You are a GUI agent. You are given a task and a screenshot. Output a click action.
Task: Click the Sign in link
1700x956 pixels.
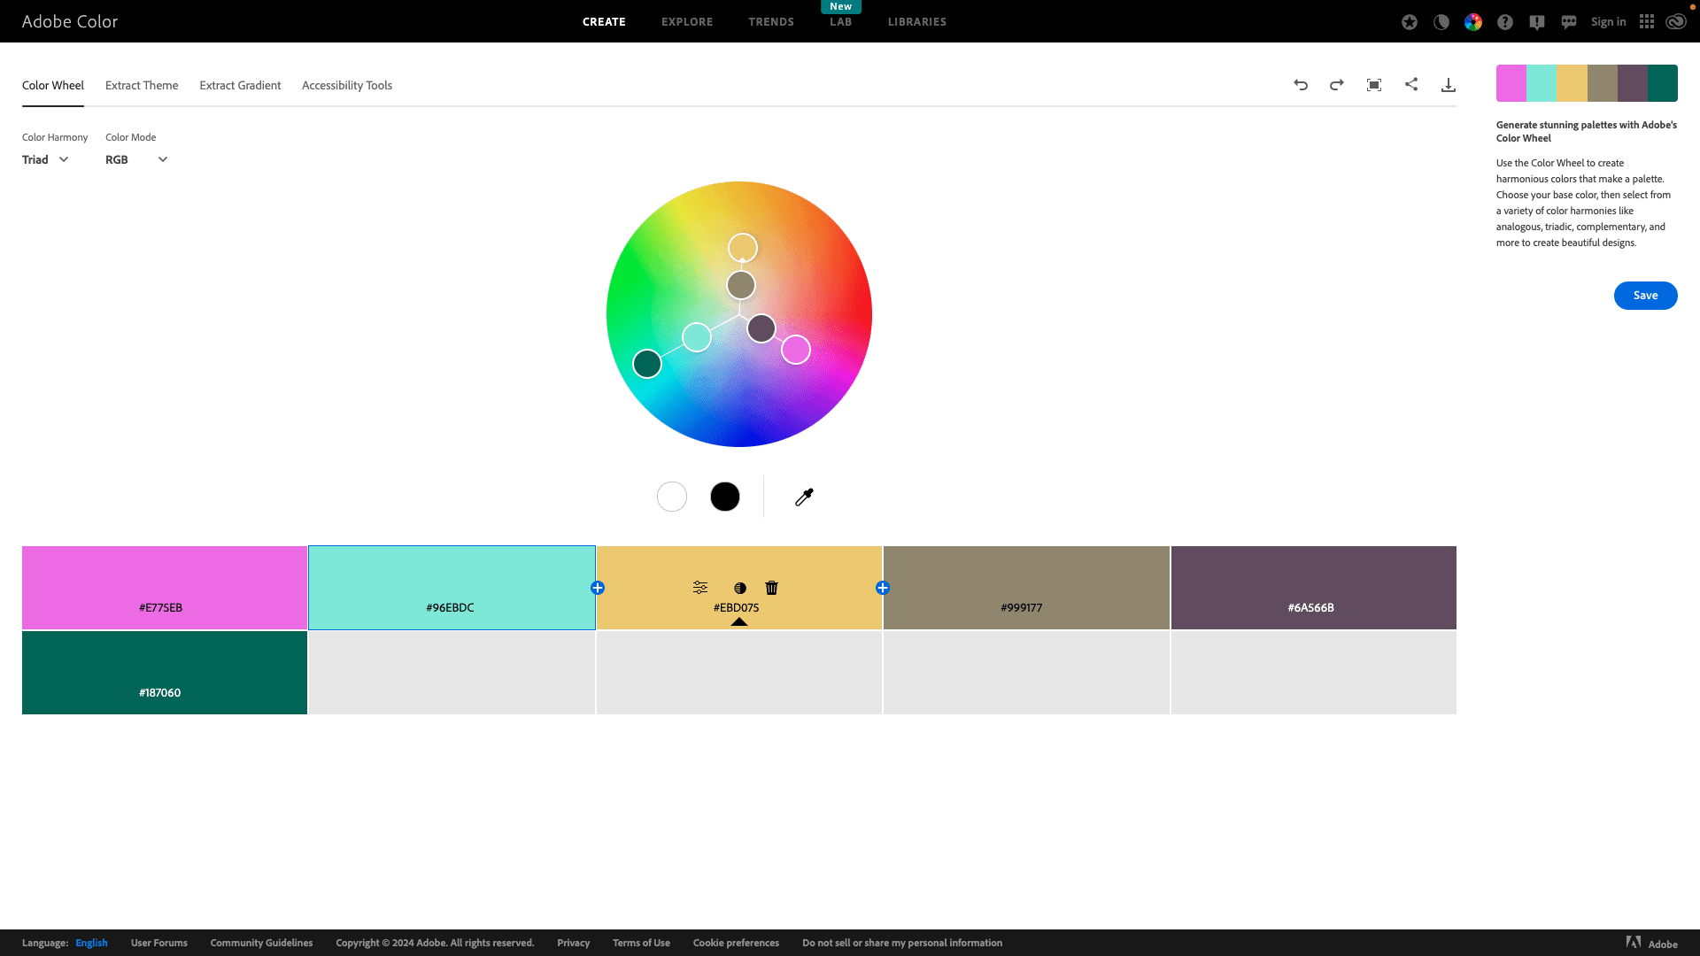[x=1608, y=22]
